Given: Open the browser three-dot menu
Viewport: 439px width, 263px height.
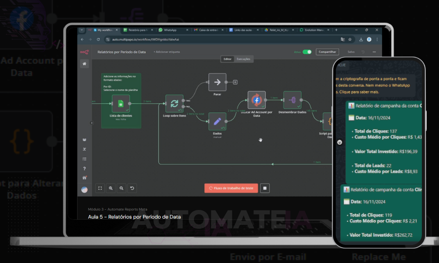Looking at the screenshot, I should click(377, 39).
